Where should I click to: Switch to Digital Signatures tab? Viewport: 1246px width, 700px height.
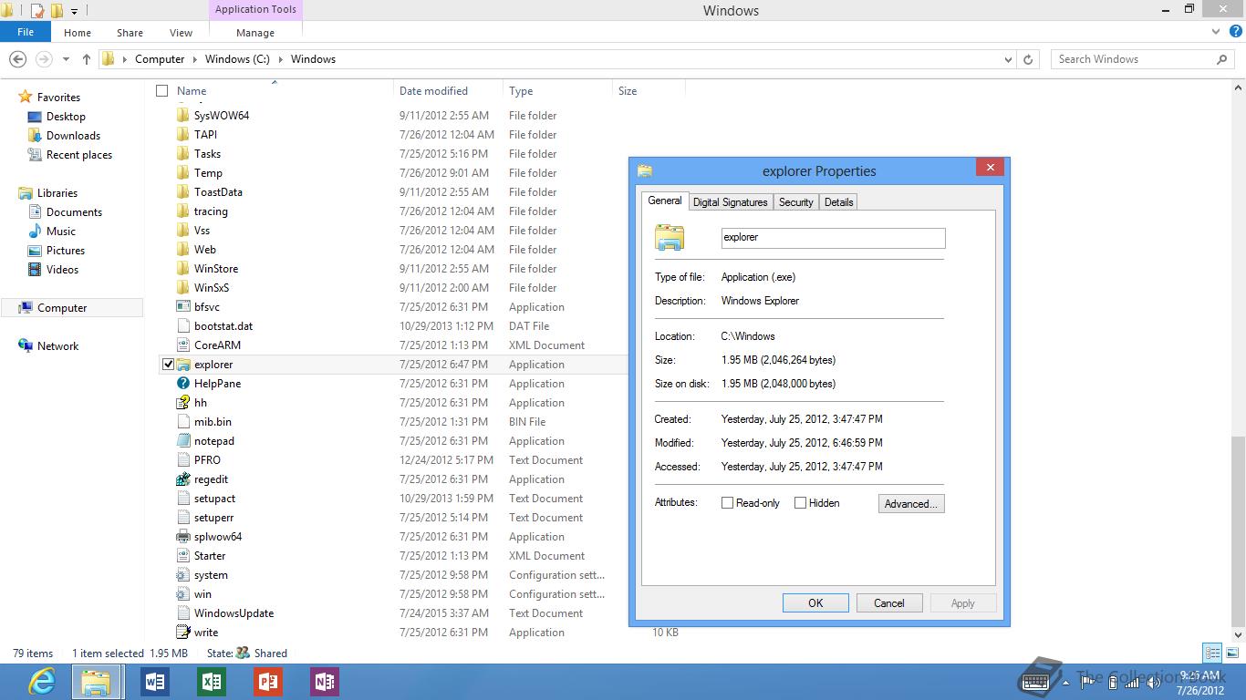731,202
